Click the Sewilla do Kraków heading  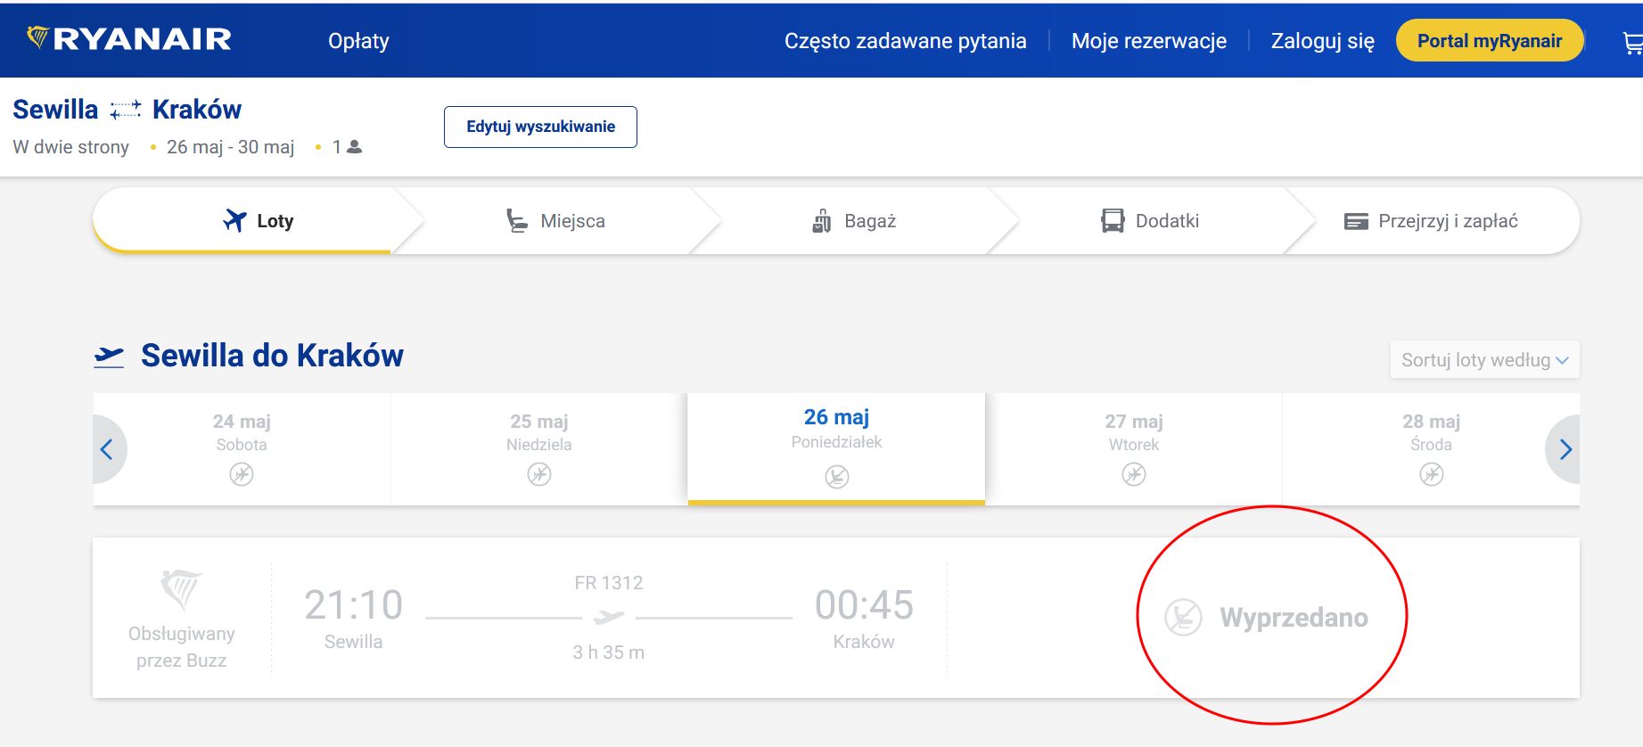click(272, 356)
